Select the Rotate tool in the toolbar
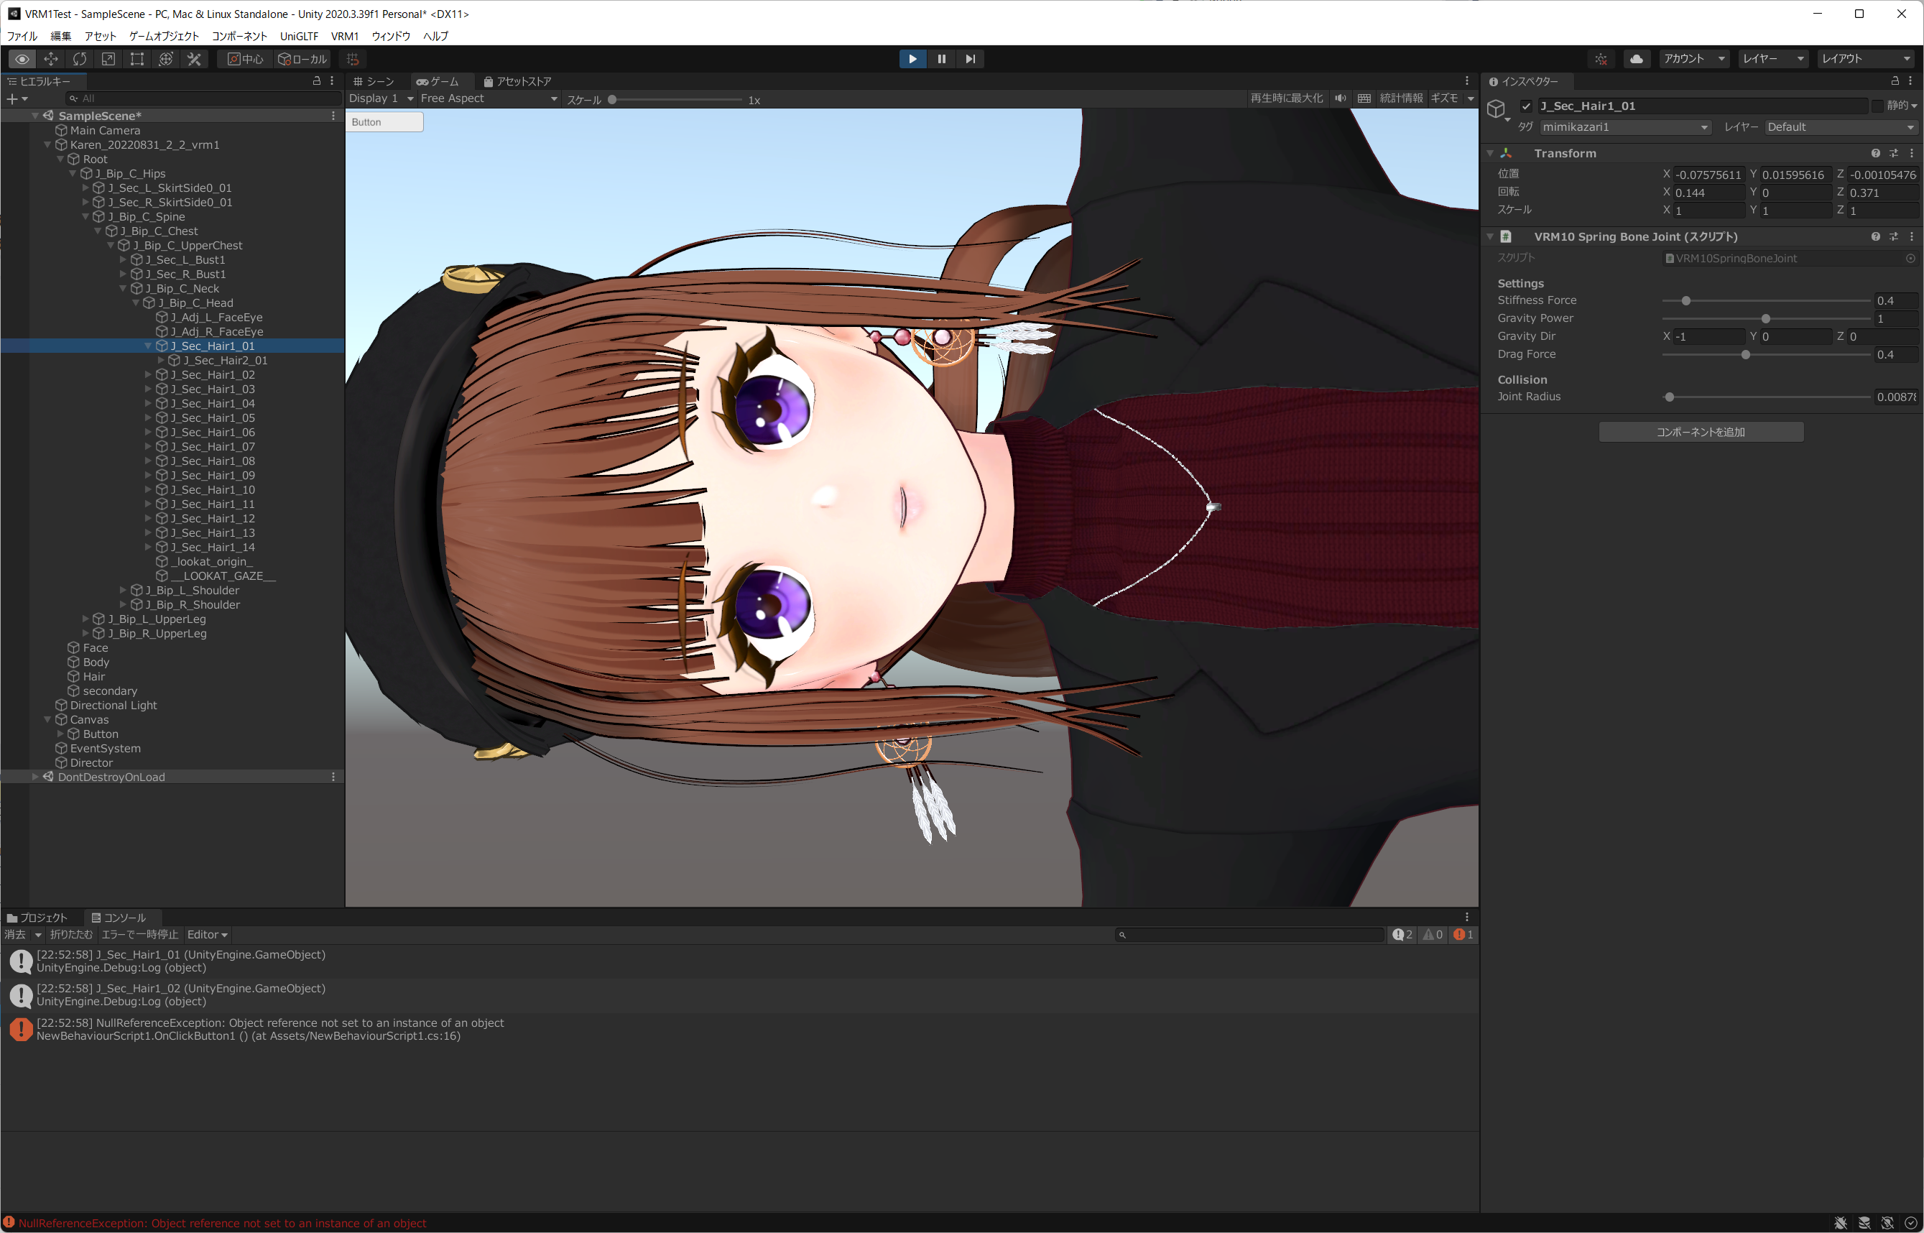The image size is (1924, 1233). (79, 58)
